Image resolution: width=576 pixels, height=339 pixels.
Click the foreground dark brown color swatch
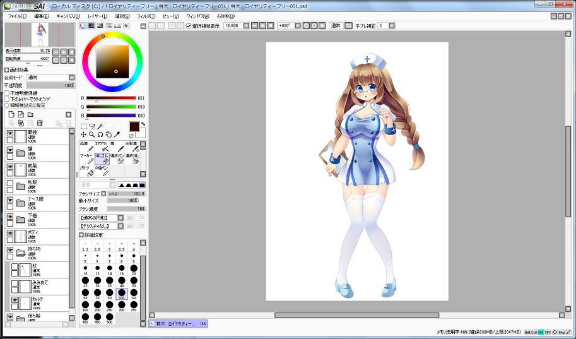click(x=134, y=126)
